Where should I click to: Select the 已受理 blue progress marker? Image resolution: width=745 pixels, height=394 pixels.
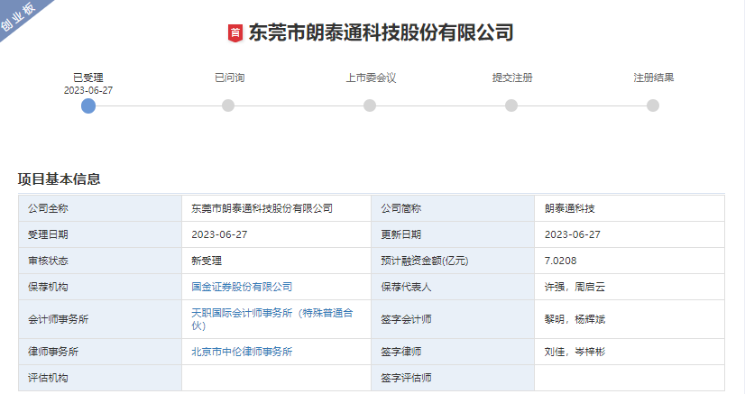pos(88,105)
